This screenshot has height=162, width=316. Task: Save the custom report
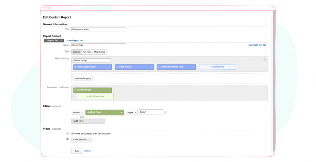(77, 151)
